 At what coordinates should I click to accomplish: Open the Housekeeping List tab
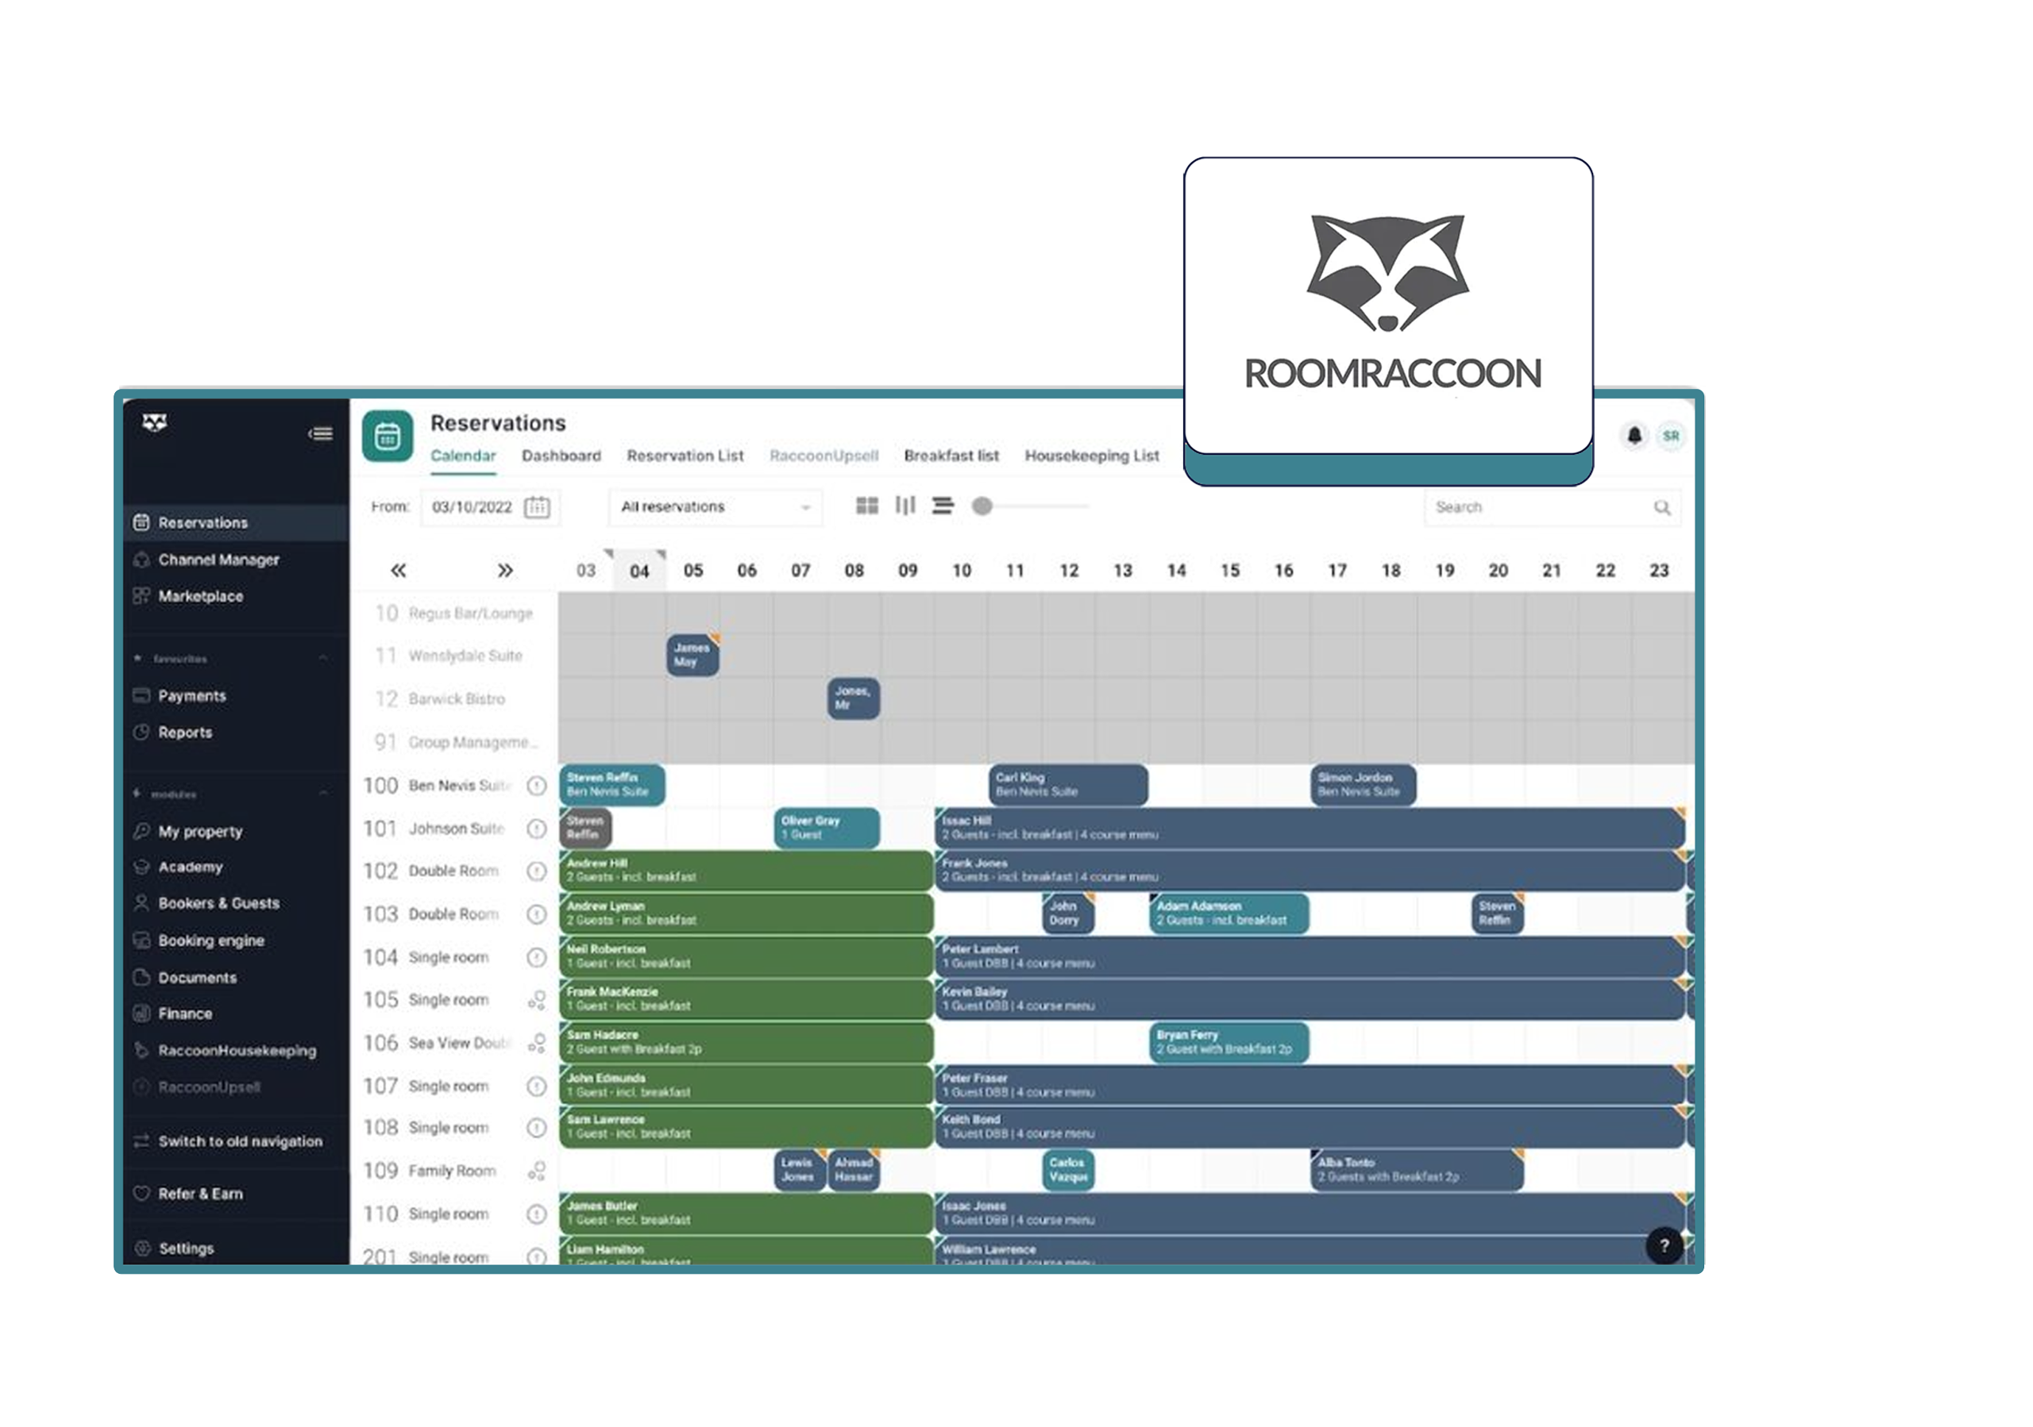coord(1092,456)
